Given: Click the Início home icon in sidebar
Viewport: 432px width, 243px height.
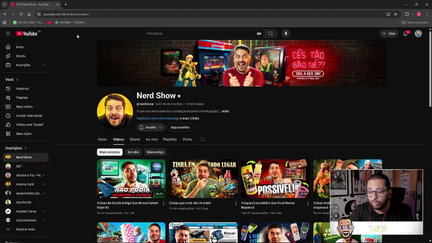Looking at the screenshot, I should click(x=8, y=47).
